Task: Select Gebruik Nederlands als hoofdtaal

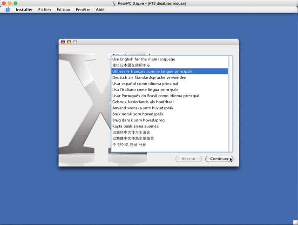Action: click(x=169, y=102)
